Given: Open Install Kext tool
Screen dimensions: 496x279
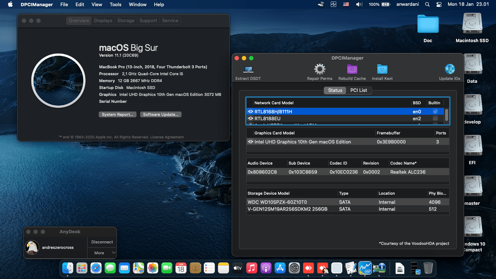Looking at the screenshot, I should coord(382,69).
